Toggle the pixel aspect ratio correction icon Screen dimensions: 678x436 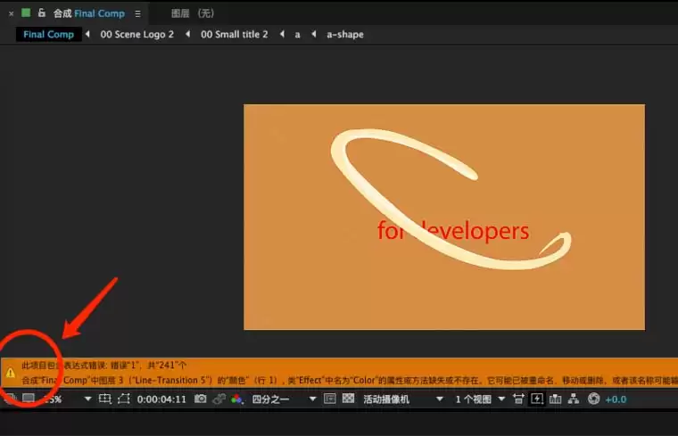(x=518, y=399)
